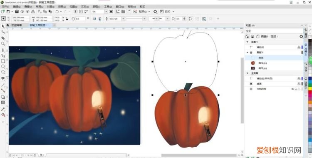Viewport: 312px width, 158px height.
Task: Open the Options gear in standard toolbar
Action: (156, 12)
